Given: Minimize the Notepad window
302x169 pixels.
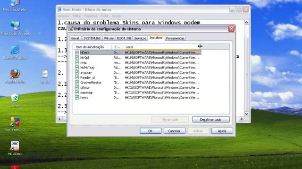Looking at the screenshot, I should pos(232,9).
